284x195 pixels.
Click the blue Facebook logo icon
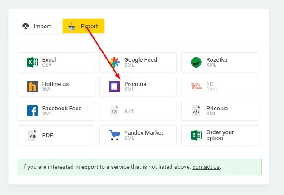(32, 111)
